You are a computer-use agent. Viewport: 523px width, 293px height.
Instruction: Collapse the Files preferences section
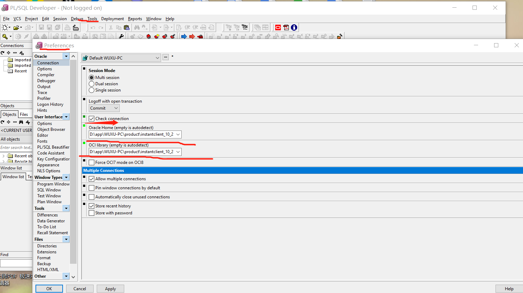[66, 239]
